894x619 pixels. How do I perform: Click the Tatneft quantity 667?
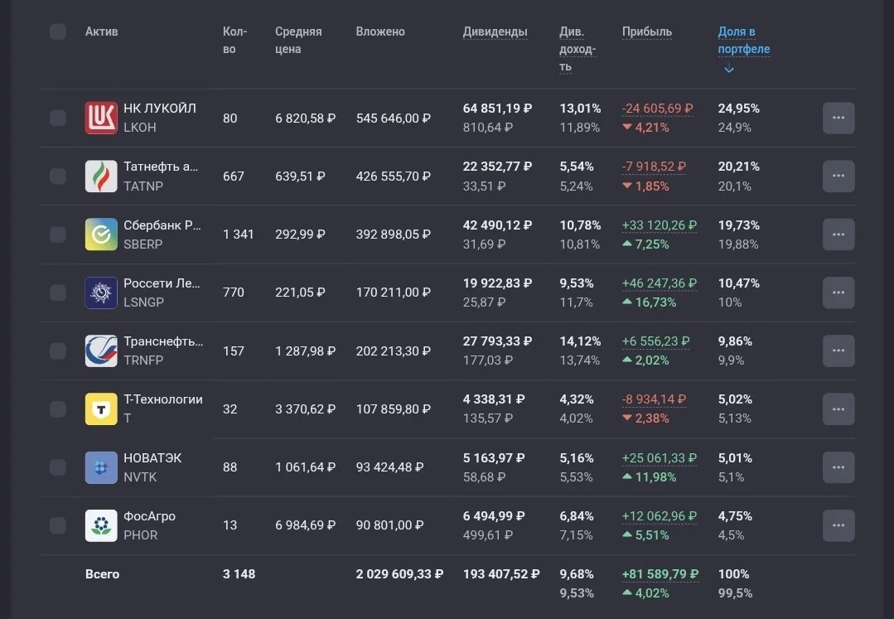click(x=233, y=177)
